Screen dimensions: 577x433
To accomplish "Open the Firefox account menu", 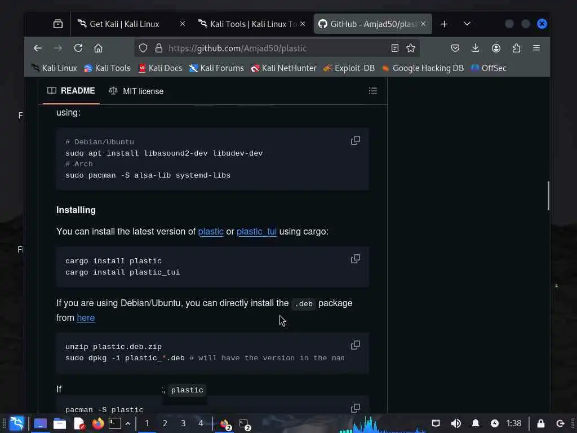I will pos(496,48).
